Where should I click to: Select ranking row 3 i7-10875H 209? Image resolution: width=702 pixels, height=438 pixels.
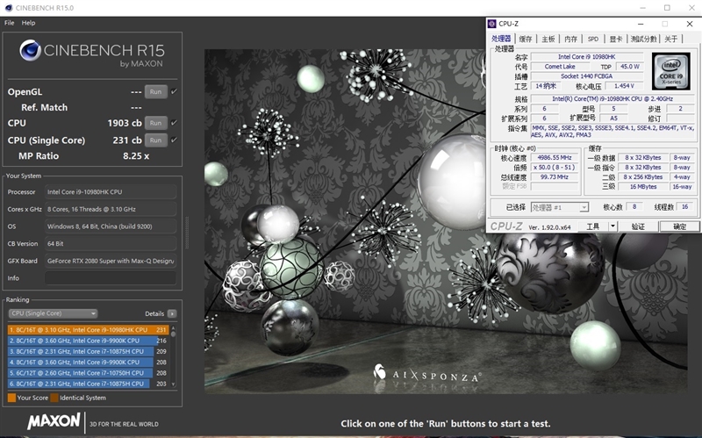(x=87, y=352)
